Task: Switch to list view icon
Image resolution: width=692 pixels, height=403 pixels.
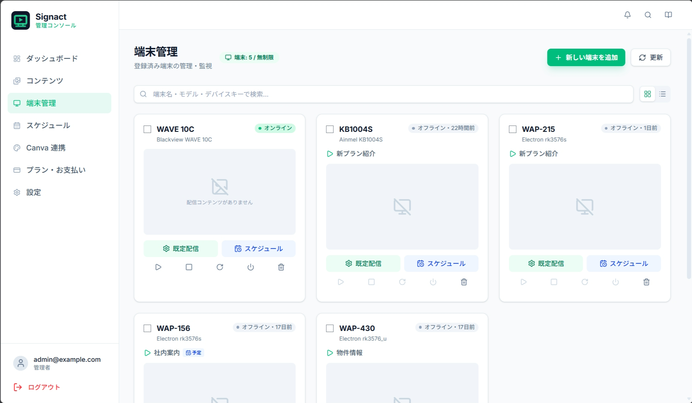Action: [662, 94]
